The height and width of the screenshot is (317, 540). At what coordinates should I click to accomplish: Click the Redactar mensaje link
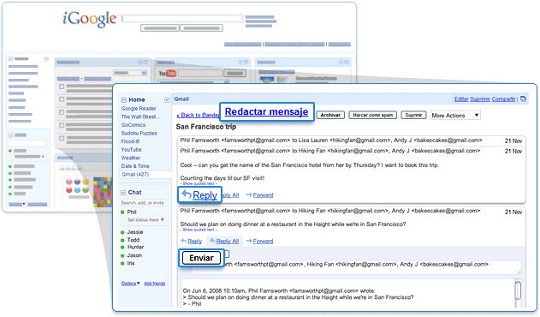(x=266, y=111)
